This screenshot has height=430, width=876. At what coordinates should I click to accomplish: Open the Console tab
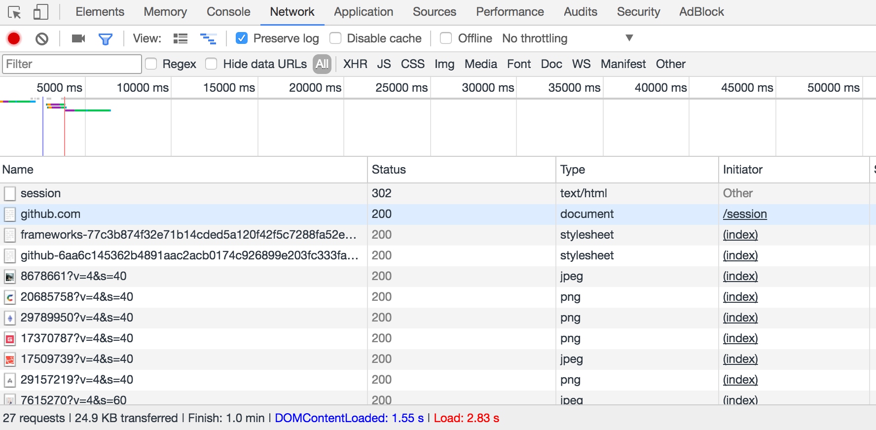(228, 12)
